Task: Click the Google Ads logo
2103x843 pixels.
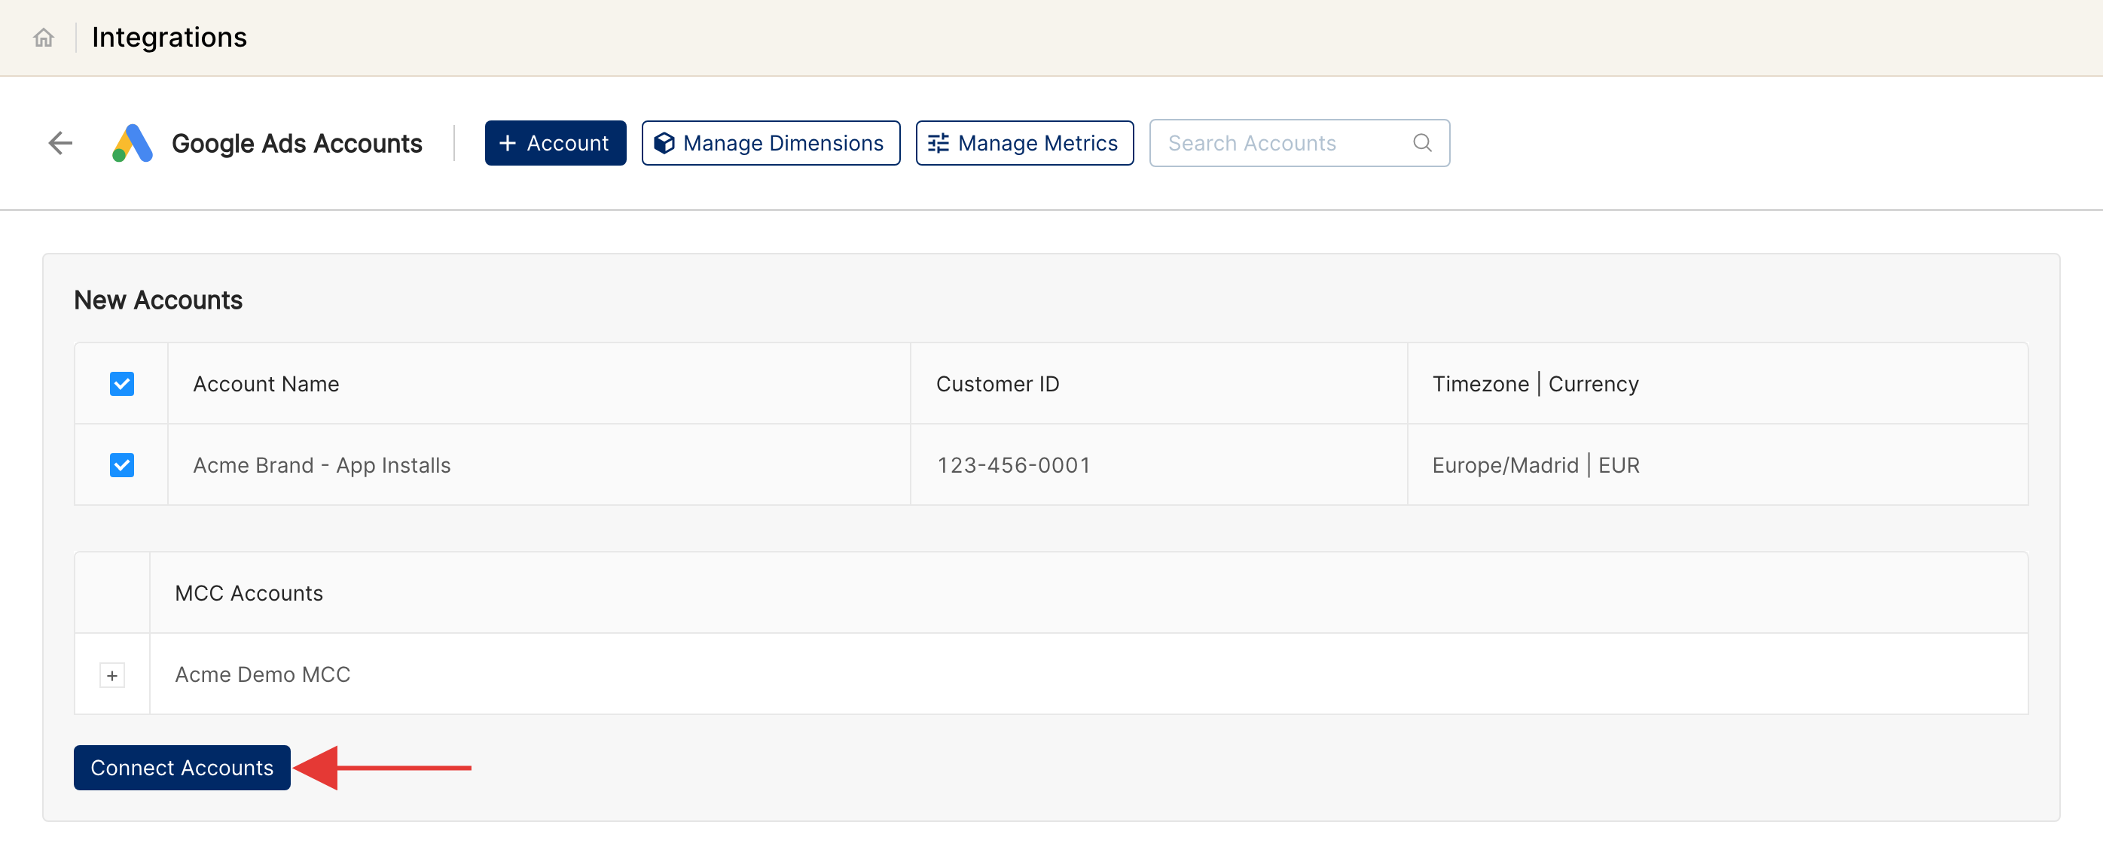Action: [133, 144]
